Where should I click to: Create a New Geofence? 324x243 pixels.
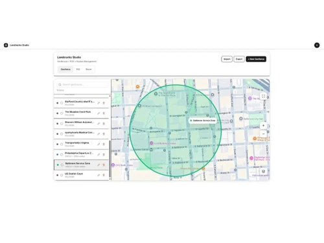256,59
